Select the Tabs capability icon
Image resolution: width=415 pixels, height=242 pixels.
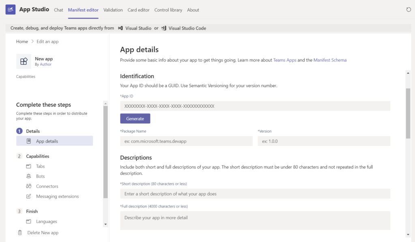coord(29,167)
